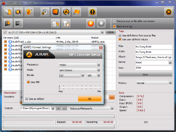This screenshot has width=176, height=132.
Task: Click the Artist field My Dying Bride
Action: tap(154, 52)
